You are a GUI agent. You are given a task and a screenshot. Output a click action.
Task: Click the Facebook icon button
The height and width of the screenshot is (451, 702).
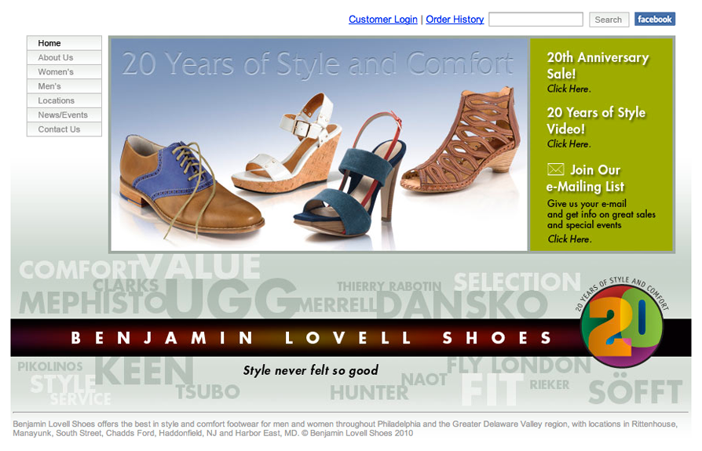[655, 20]
